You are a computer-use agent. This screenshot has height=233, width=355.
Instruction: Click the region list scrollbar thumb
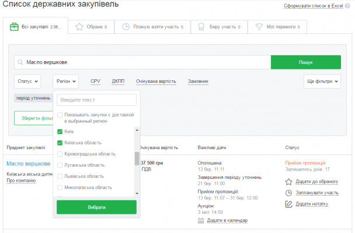tap(137, 158)
